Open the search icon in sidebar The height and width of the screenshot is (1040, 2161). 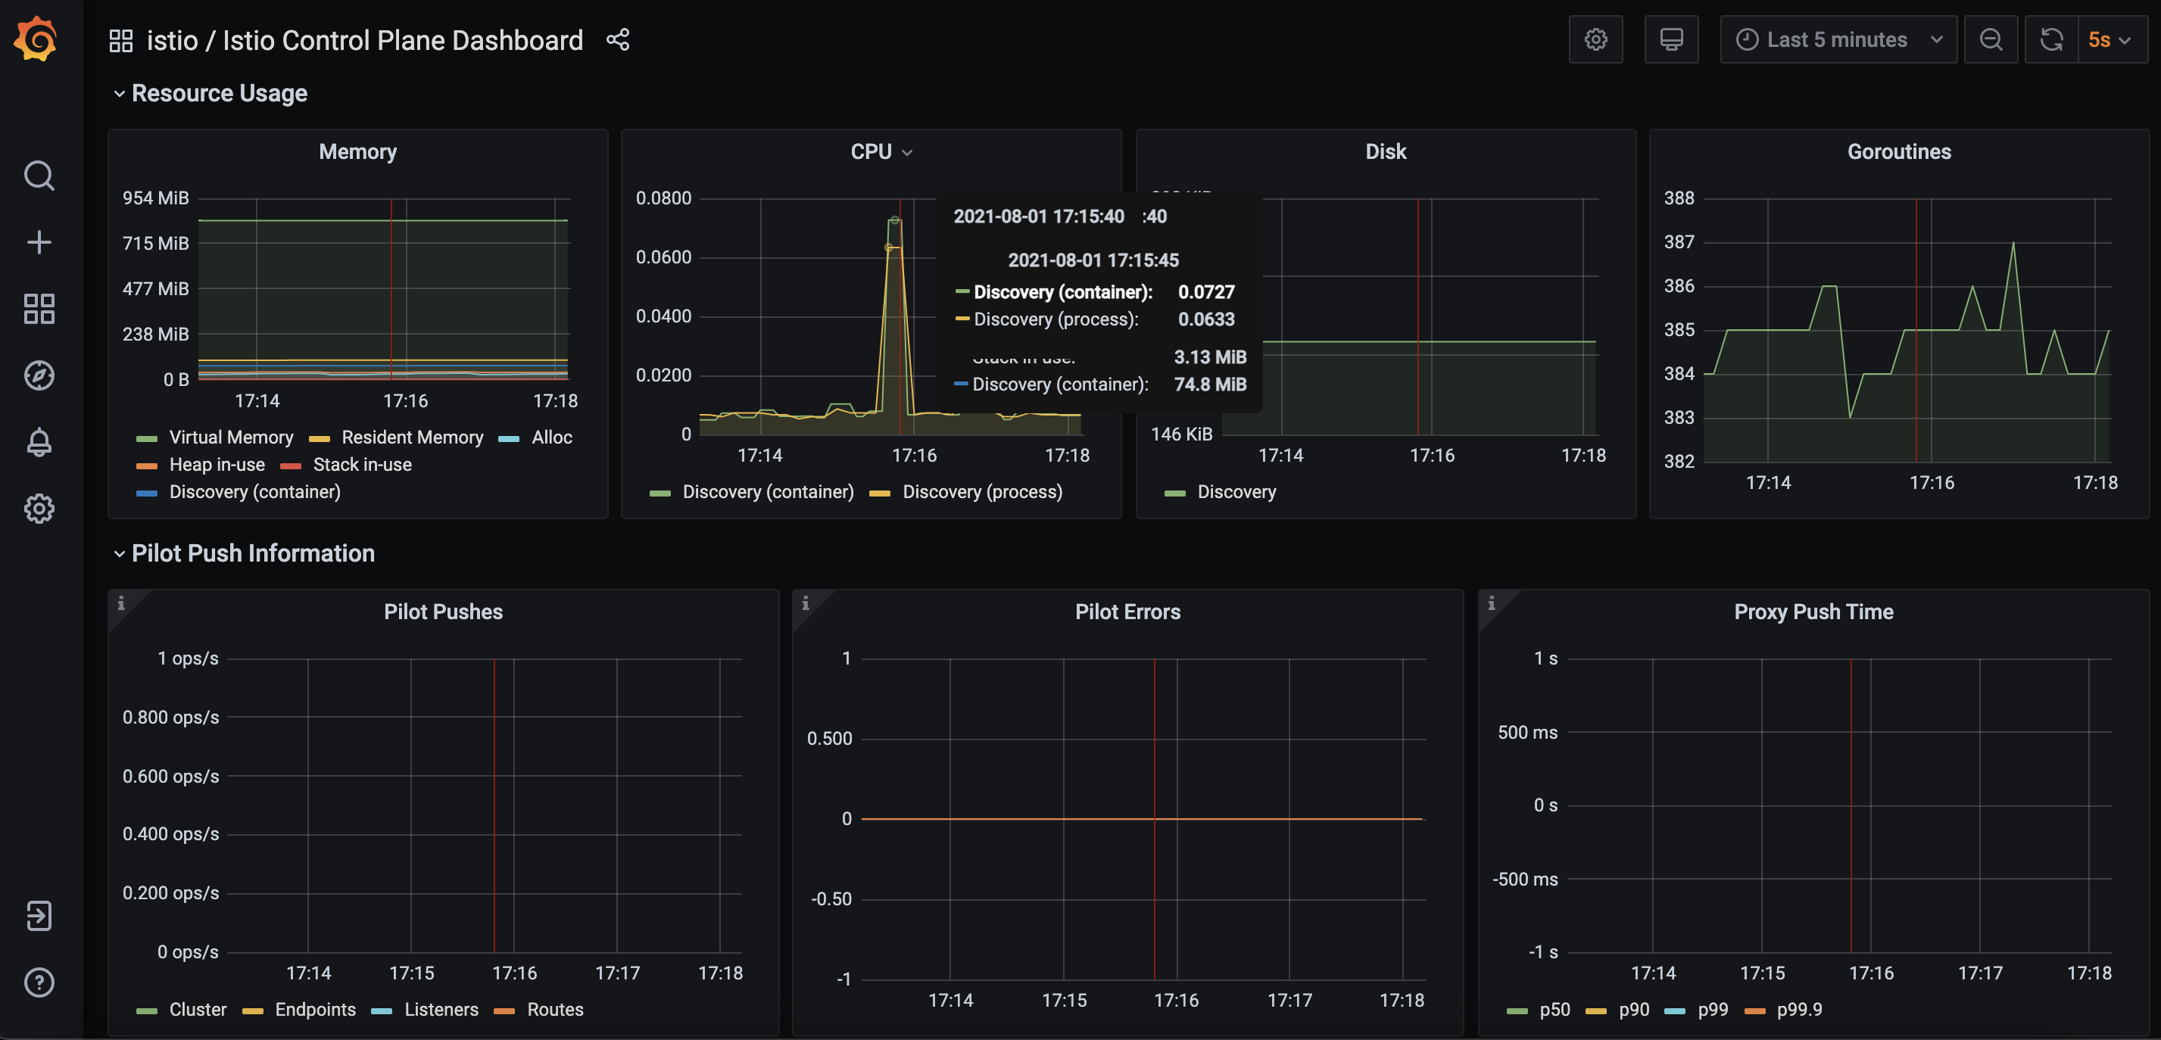pyautogui.click(x=39, y=176)
